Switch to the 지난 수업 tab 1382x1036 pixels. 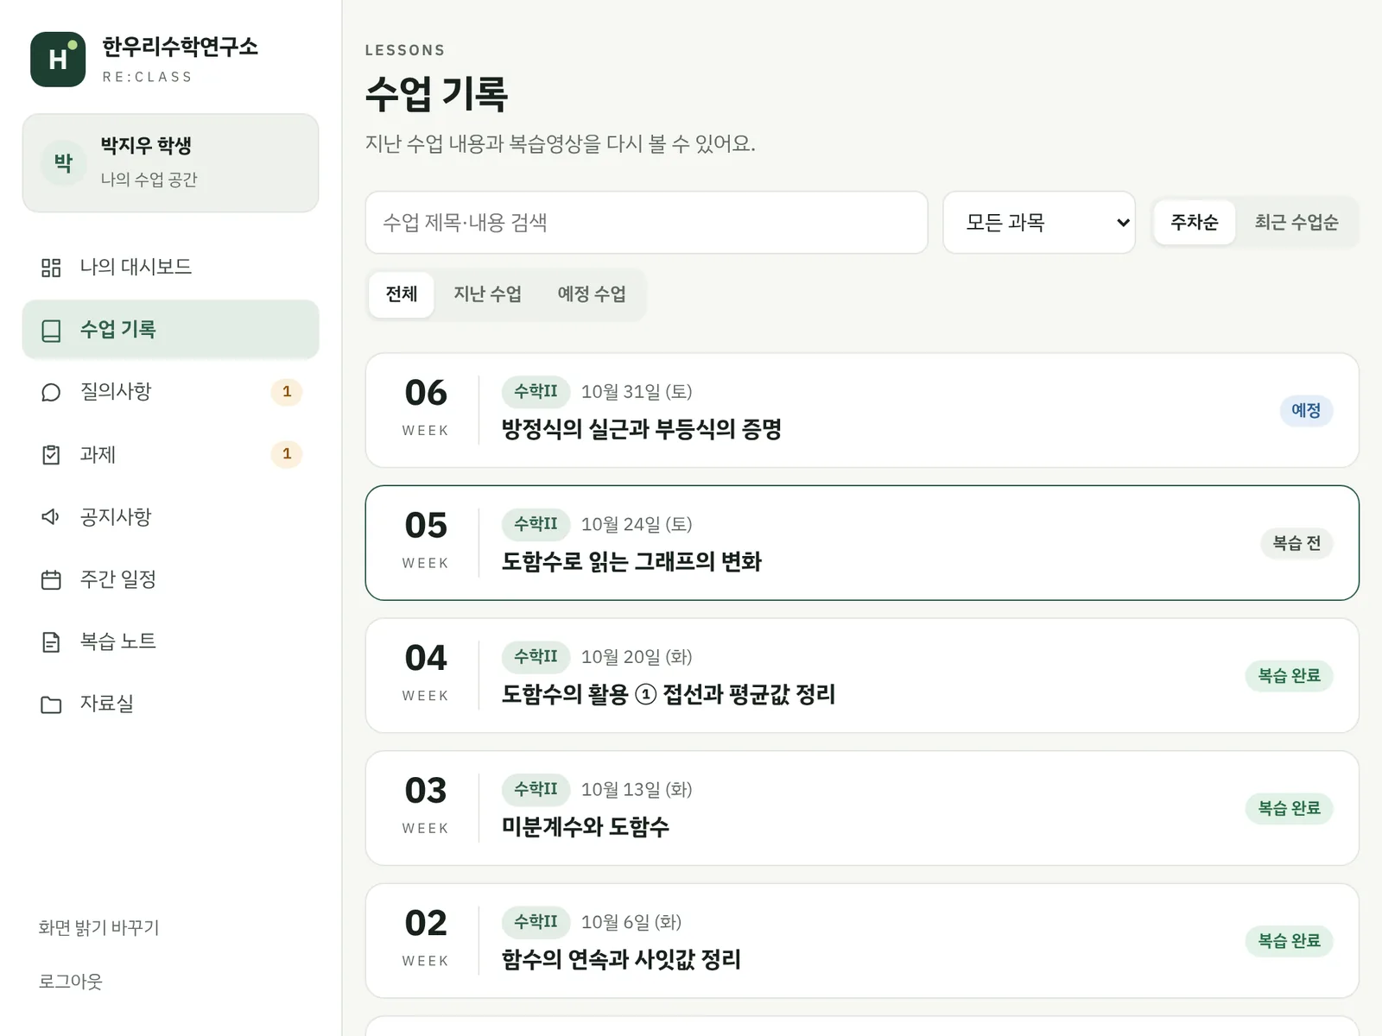(488, 294)
